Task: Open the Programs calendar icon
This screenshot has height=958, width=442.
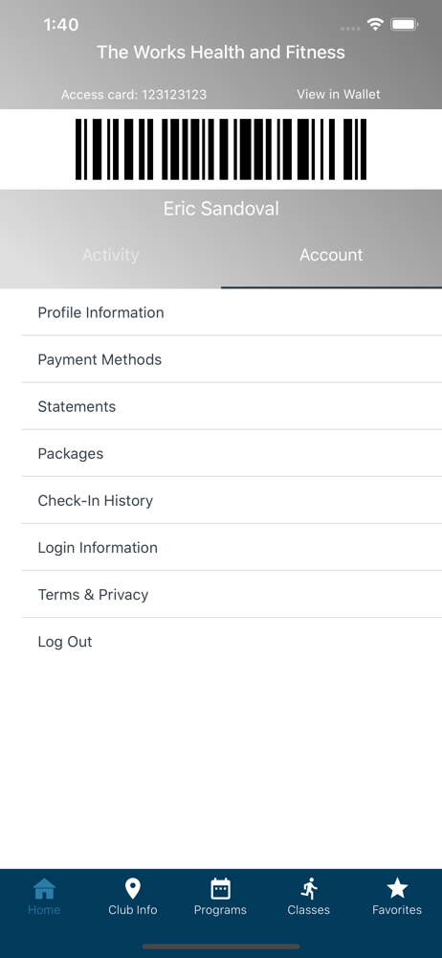Action: click(x=220, y=888)
